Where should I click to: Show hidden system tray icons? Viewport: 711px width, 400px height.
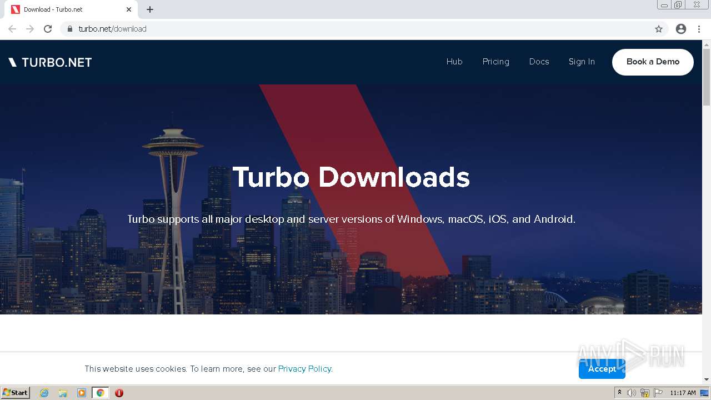click(619, 393)
